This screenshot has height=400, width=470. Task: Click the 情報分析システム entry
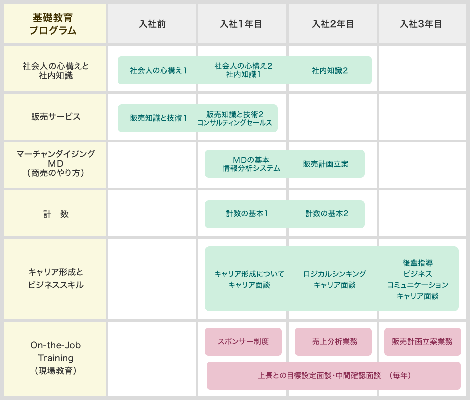[x=251, y=169]
